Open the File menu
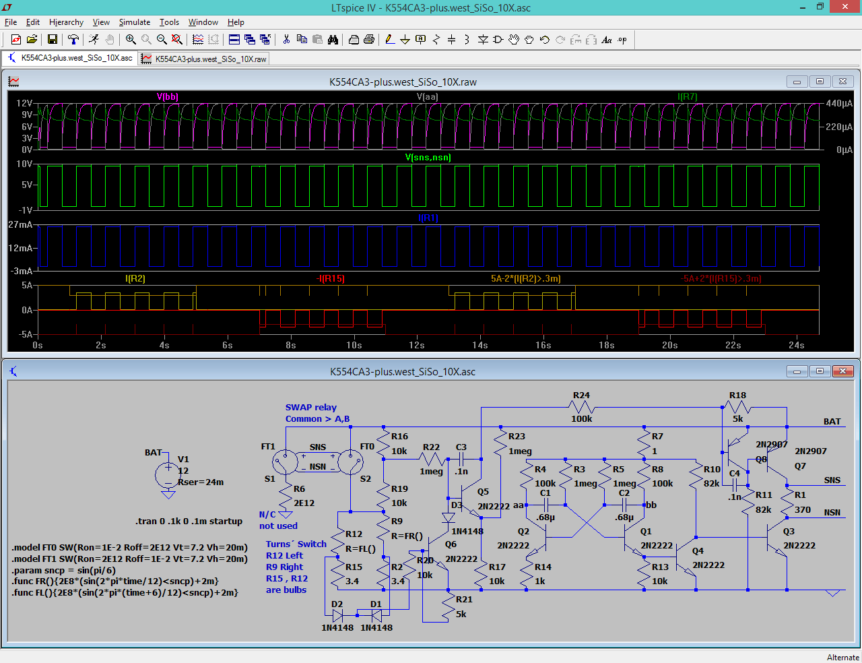This screenshot has height=663, width=862. point(11,22)
